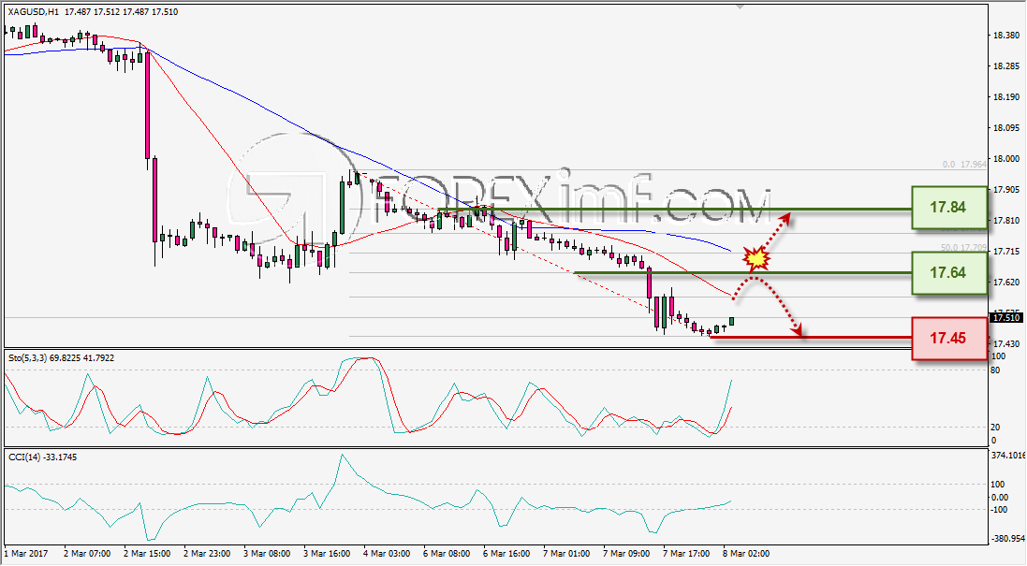Click the yellow starburst breakout marker
Viewport: 1027px width, 566px height.
click(757, 258)
